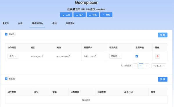The image size is (174, 107).
Task: Toggle the 请求头 section checkbox
Action: tap(6, 34)
